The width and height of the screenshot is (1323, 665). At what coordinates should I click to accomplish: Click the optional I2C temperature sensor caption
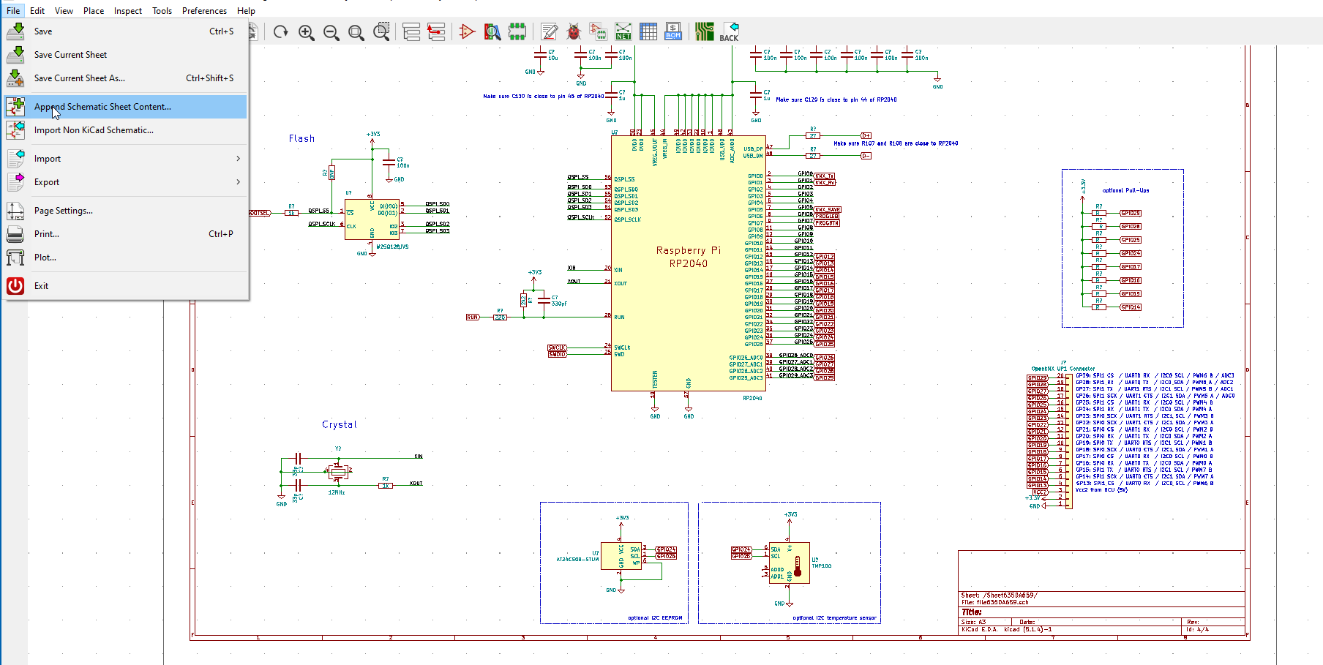coord(834,618)
